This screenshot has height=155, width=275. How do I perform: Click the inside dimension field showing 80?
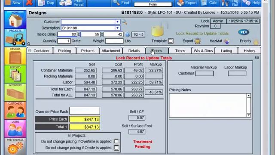(x=67, y=34)
